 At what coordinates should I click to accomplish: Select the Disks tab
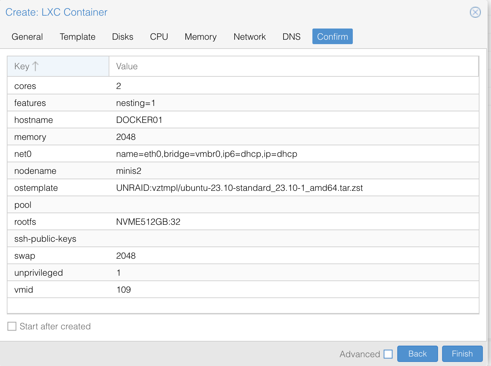123,36
